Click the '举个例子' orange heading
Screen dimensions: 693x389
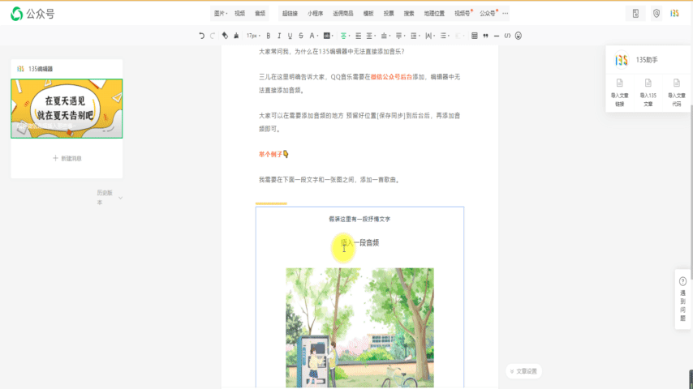pyautogui.click(x=270, y=154)
